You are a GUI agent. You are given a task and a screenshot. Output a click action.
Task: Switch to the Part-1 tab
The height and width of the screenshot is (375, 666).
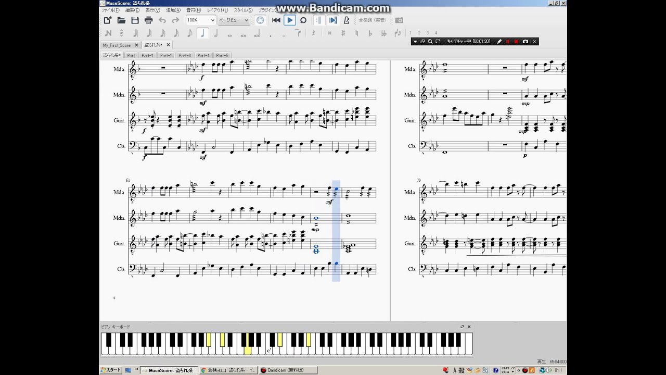[147, 55]
